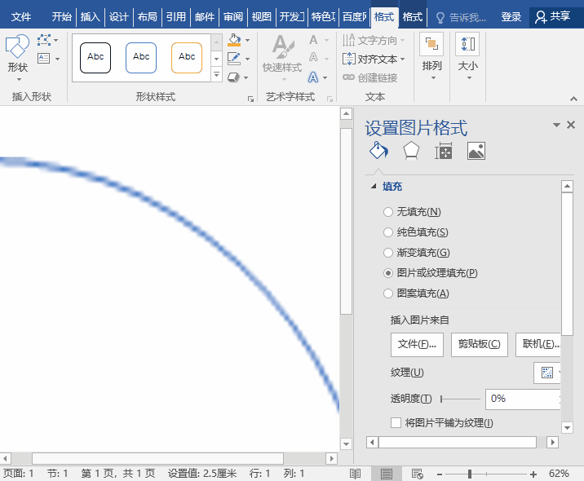
Task: Click the lightbulb Tell Me (告诉我) box
Action: point(461,17)
